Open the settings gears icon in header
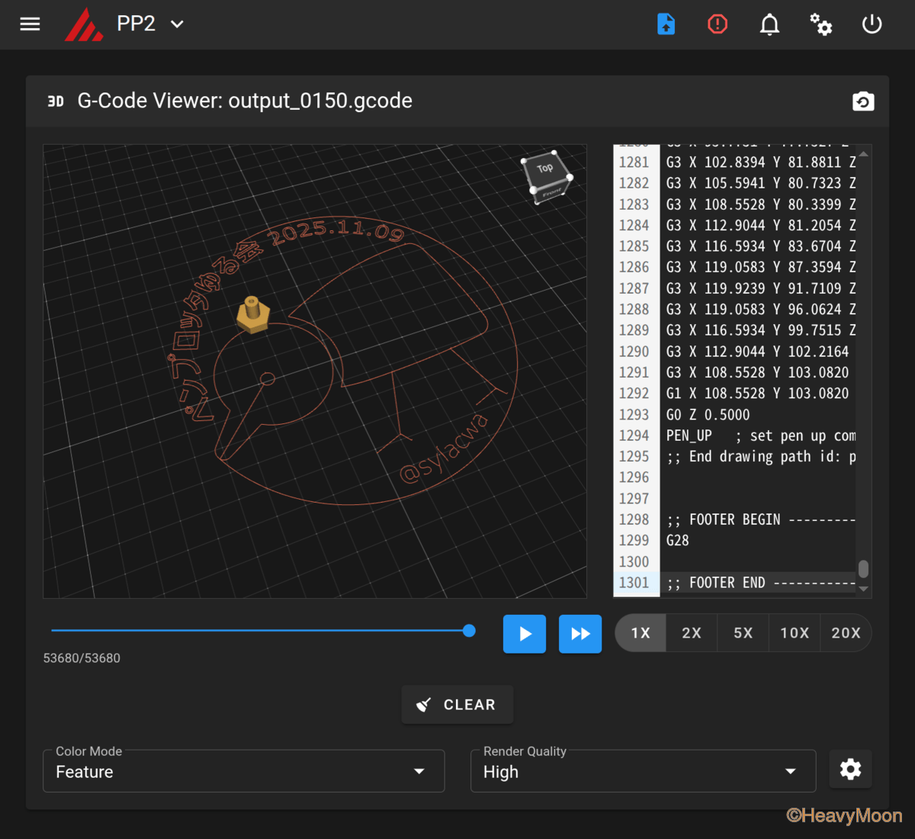This screenshot has width=915, height=839. [x=820, y=24]
